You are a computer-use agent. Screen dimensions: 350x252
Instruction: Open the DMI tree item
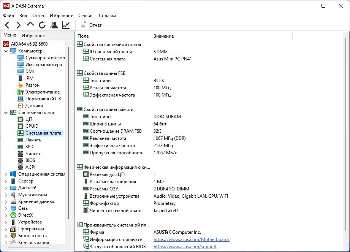(30, 71)
